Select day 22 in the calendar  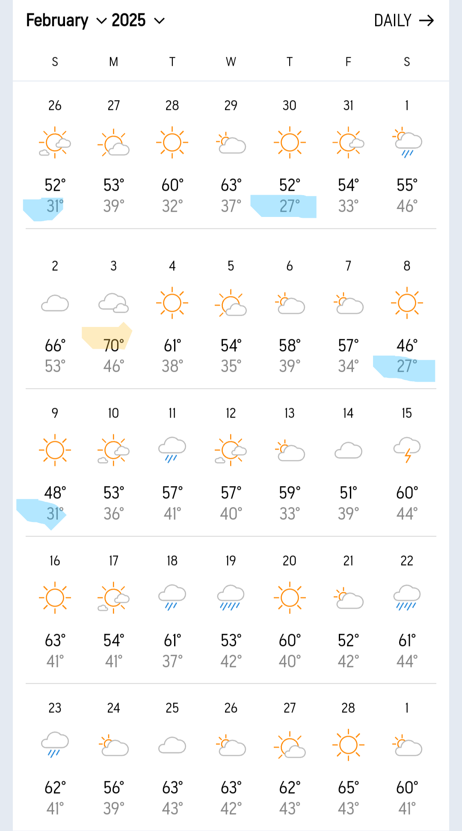pos(407,561)
